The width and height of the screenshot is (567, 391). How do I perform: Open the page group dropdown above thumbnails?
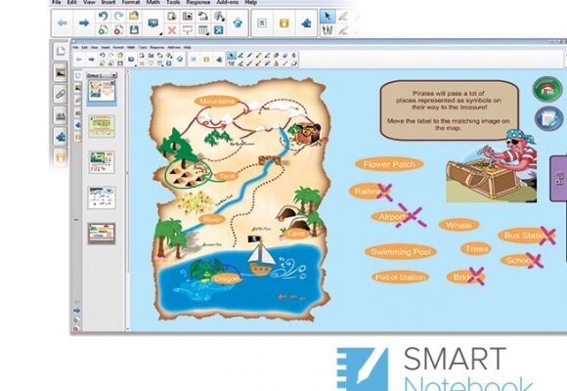tap(114, 75)
